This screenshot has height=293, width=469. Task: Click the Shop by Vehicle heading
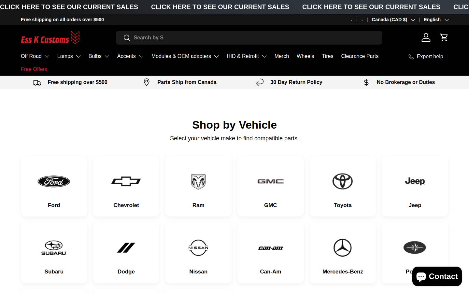234,125
